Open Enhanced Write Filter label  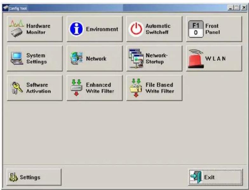(x=100, y=88)
